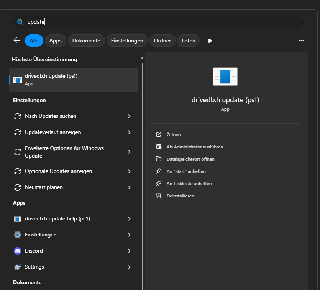This screenshot has width=320, height=290.
Task: Click the back arrow icon
Action: [17, 41]
